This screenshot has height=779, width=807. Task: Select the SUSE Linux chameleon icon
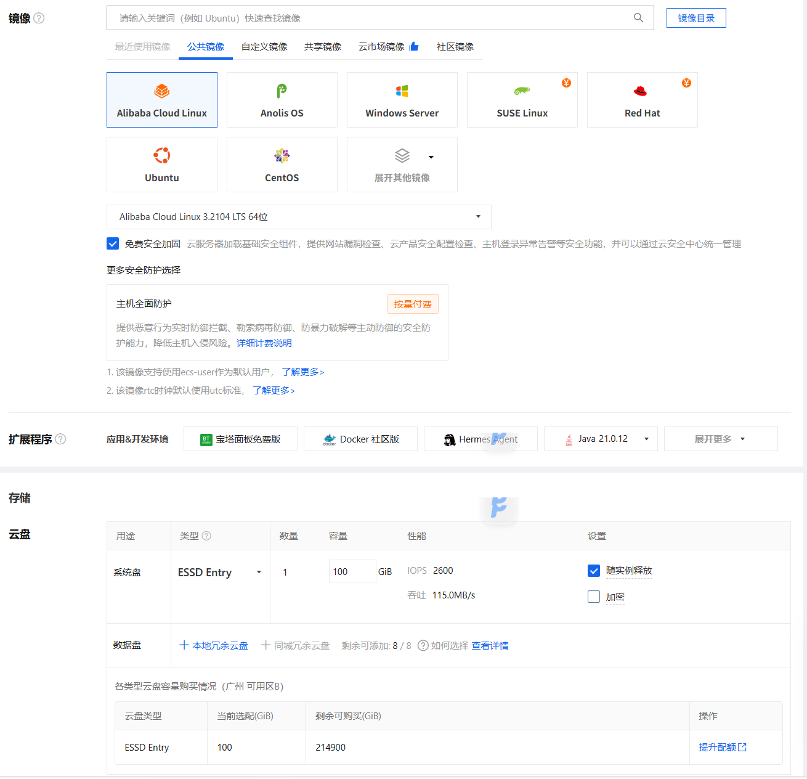tap(522, 91)
